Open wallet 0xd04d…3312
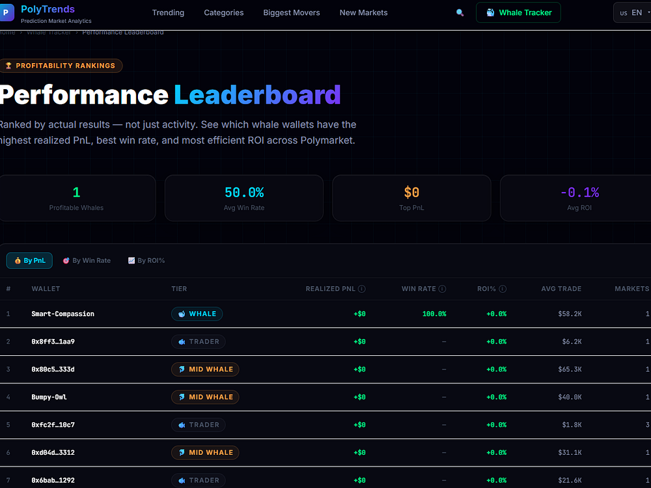 pos(53,453)
